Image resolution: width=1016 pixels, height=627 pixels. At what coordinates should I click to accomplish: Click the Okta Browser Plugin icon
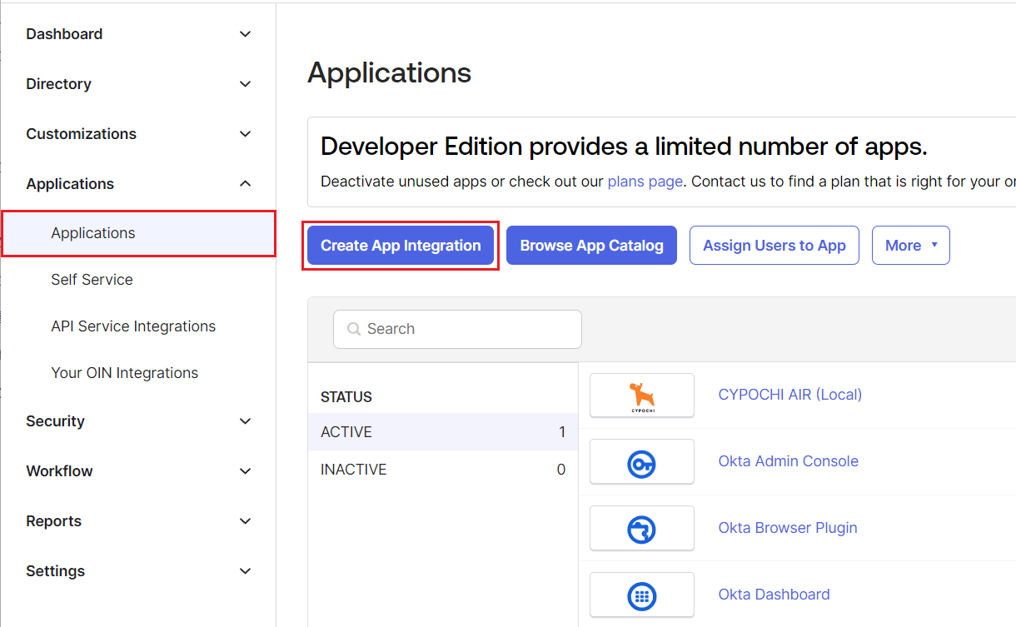point(641,529)
